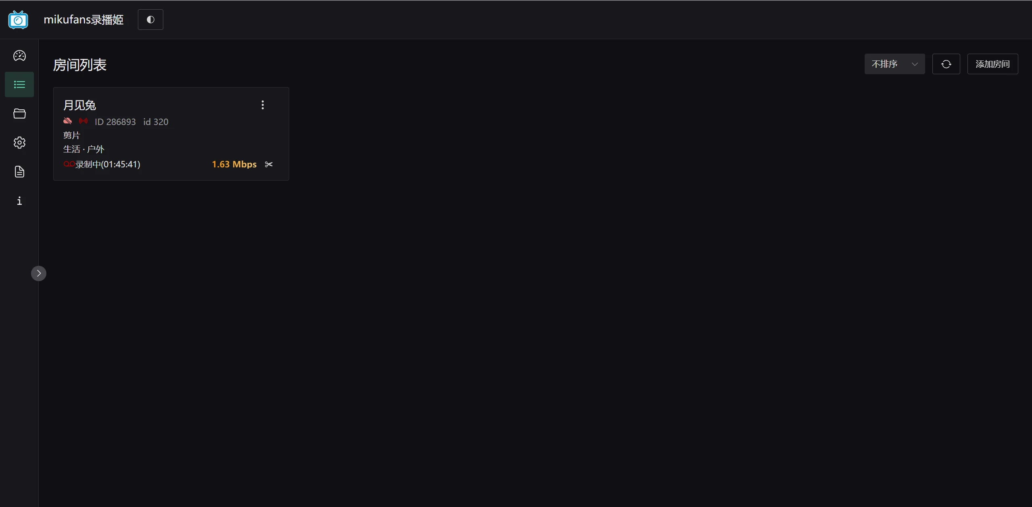The image size is (1032, 507).
Task: Click the mikufans录播姬 title text
Action: (x=83, y=20)
